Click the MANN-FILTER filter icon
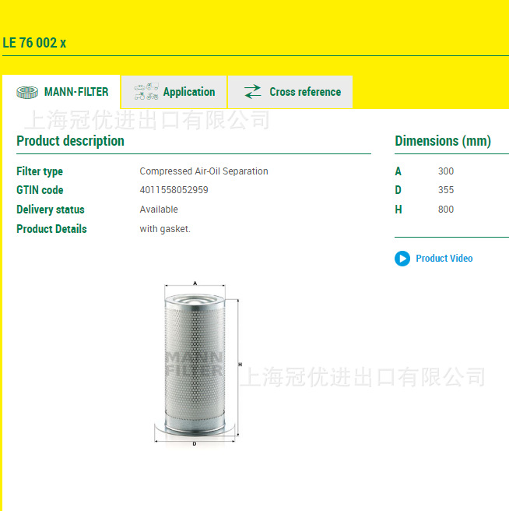 [x=27, y=92]
